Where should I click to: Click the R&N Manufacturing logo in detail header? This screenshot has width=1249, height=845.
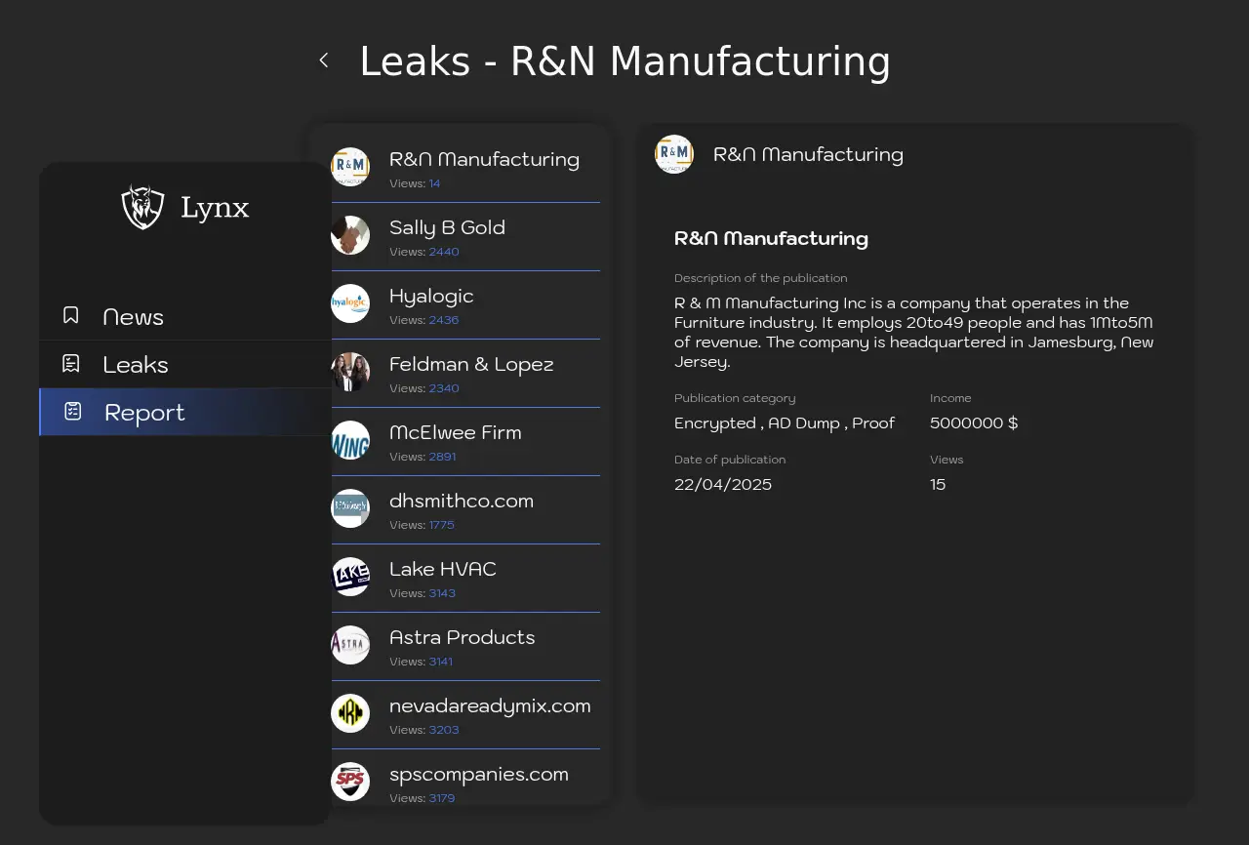[674, 154]
